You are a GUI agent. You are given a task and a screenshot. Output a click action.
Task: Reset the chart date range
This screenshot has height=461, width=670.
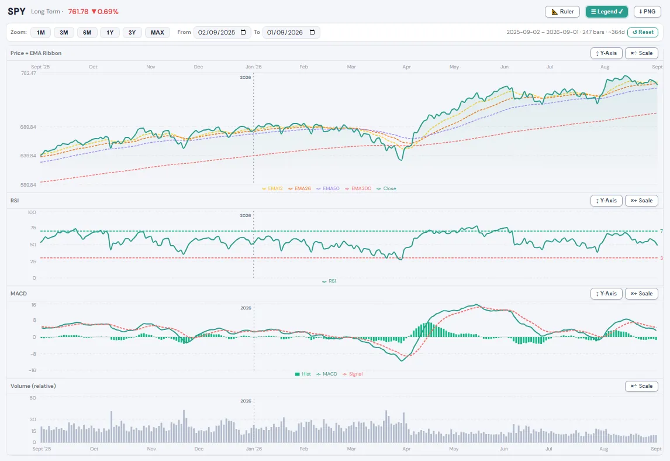[x=643, y=32]
